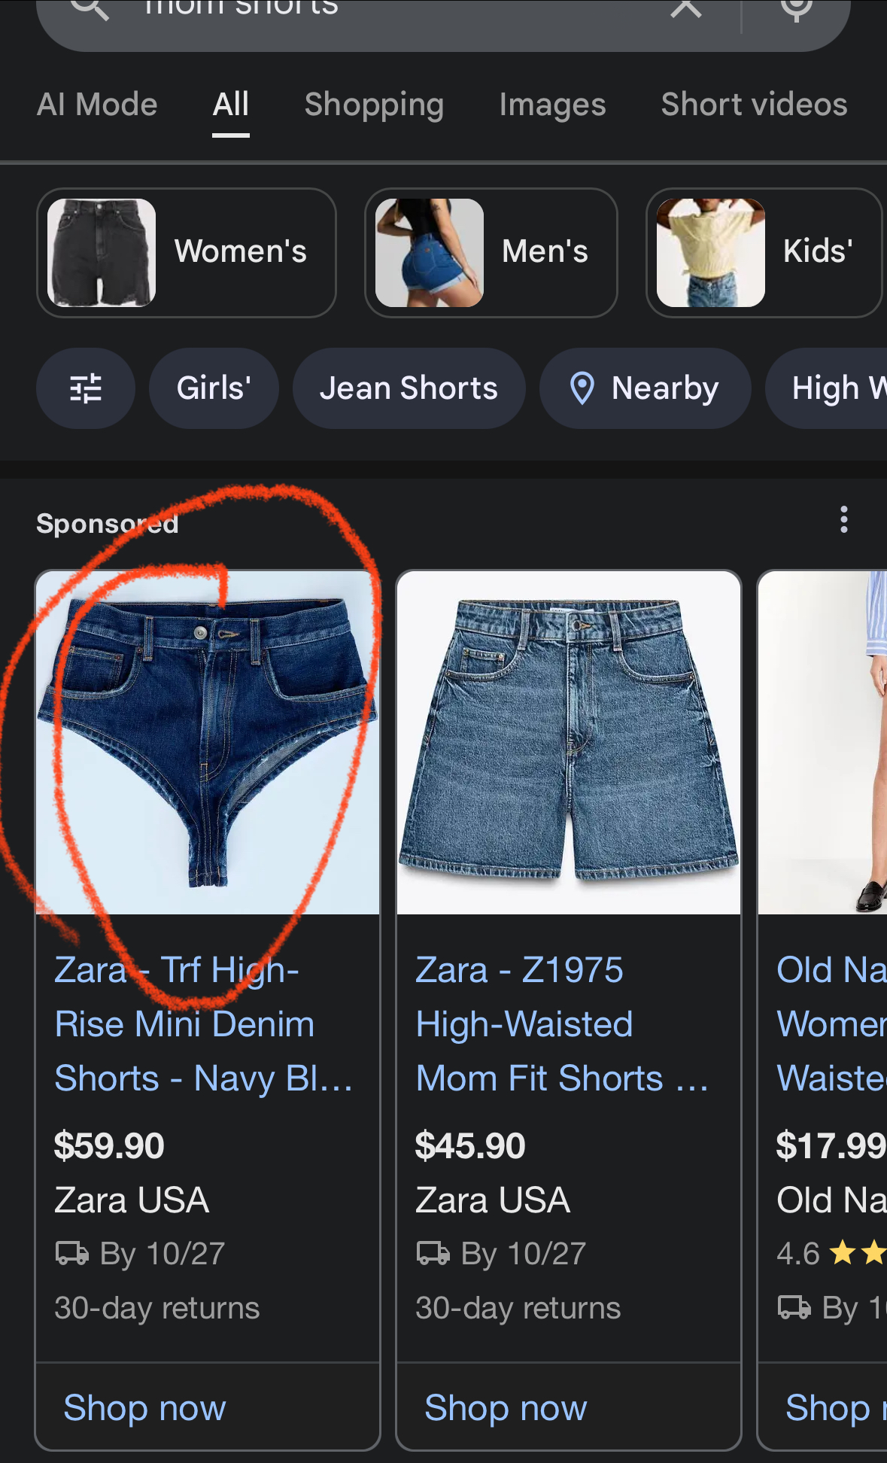This screenshot has width=887, height=1463.
Task: Switch to the Shopping tab
Action: pyautogui.click(x=374, y=105)
